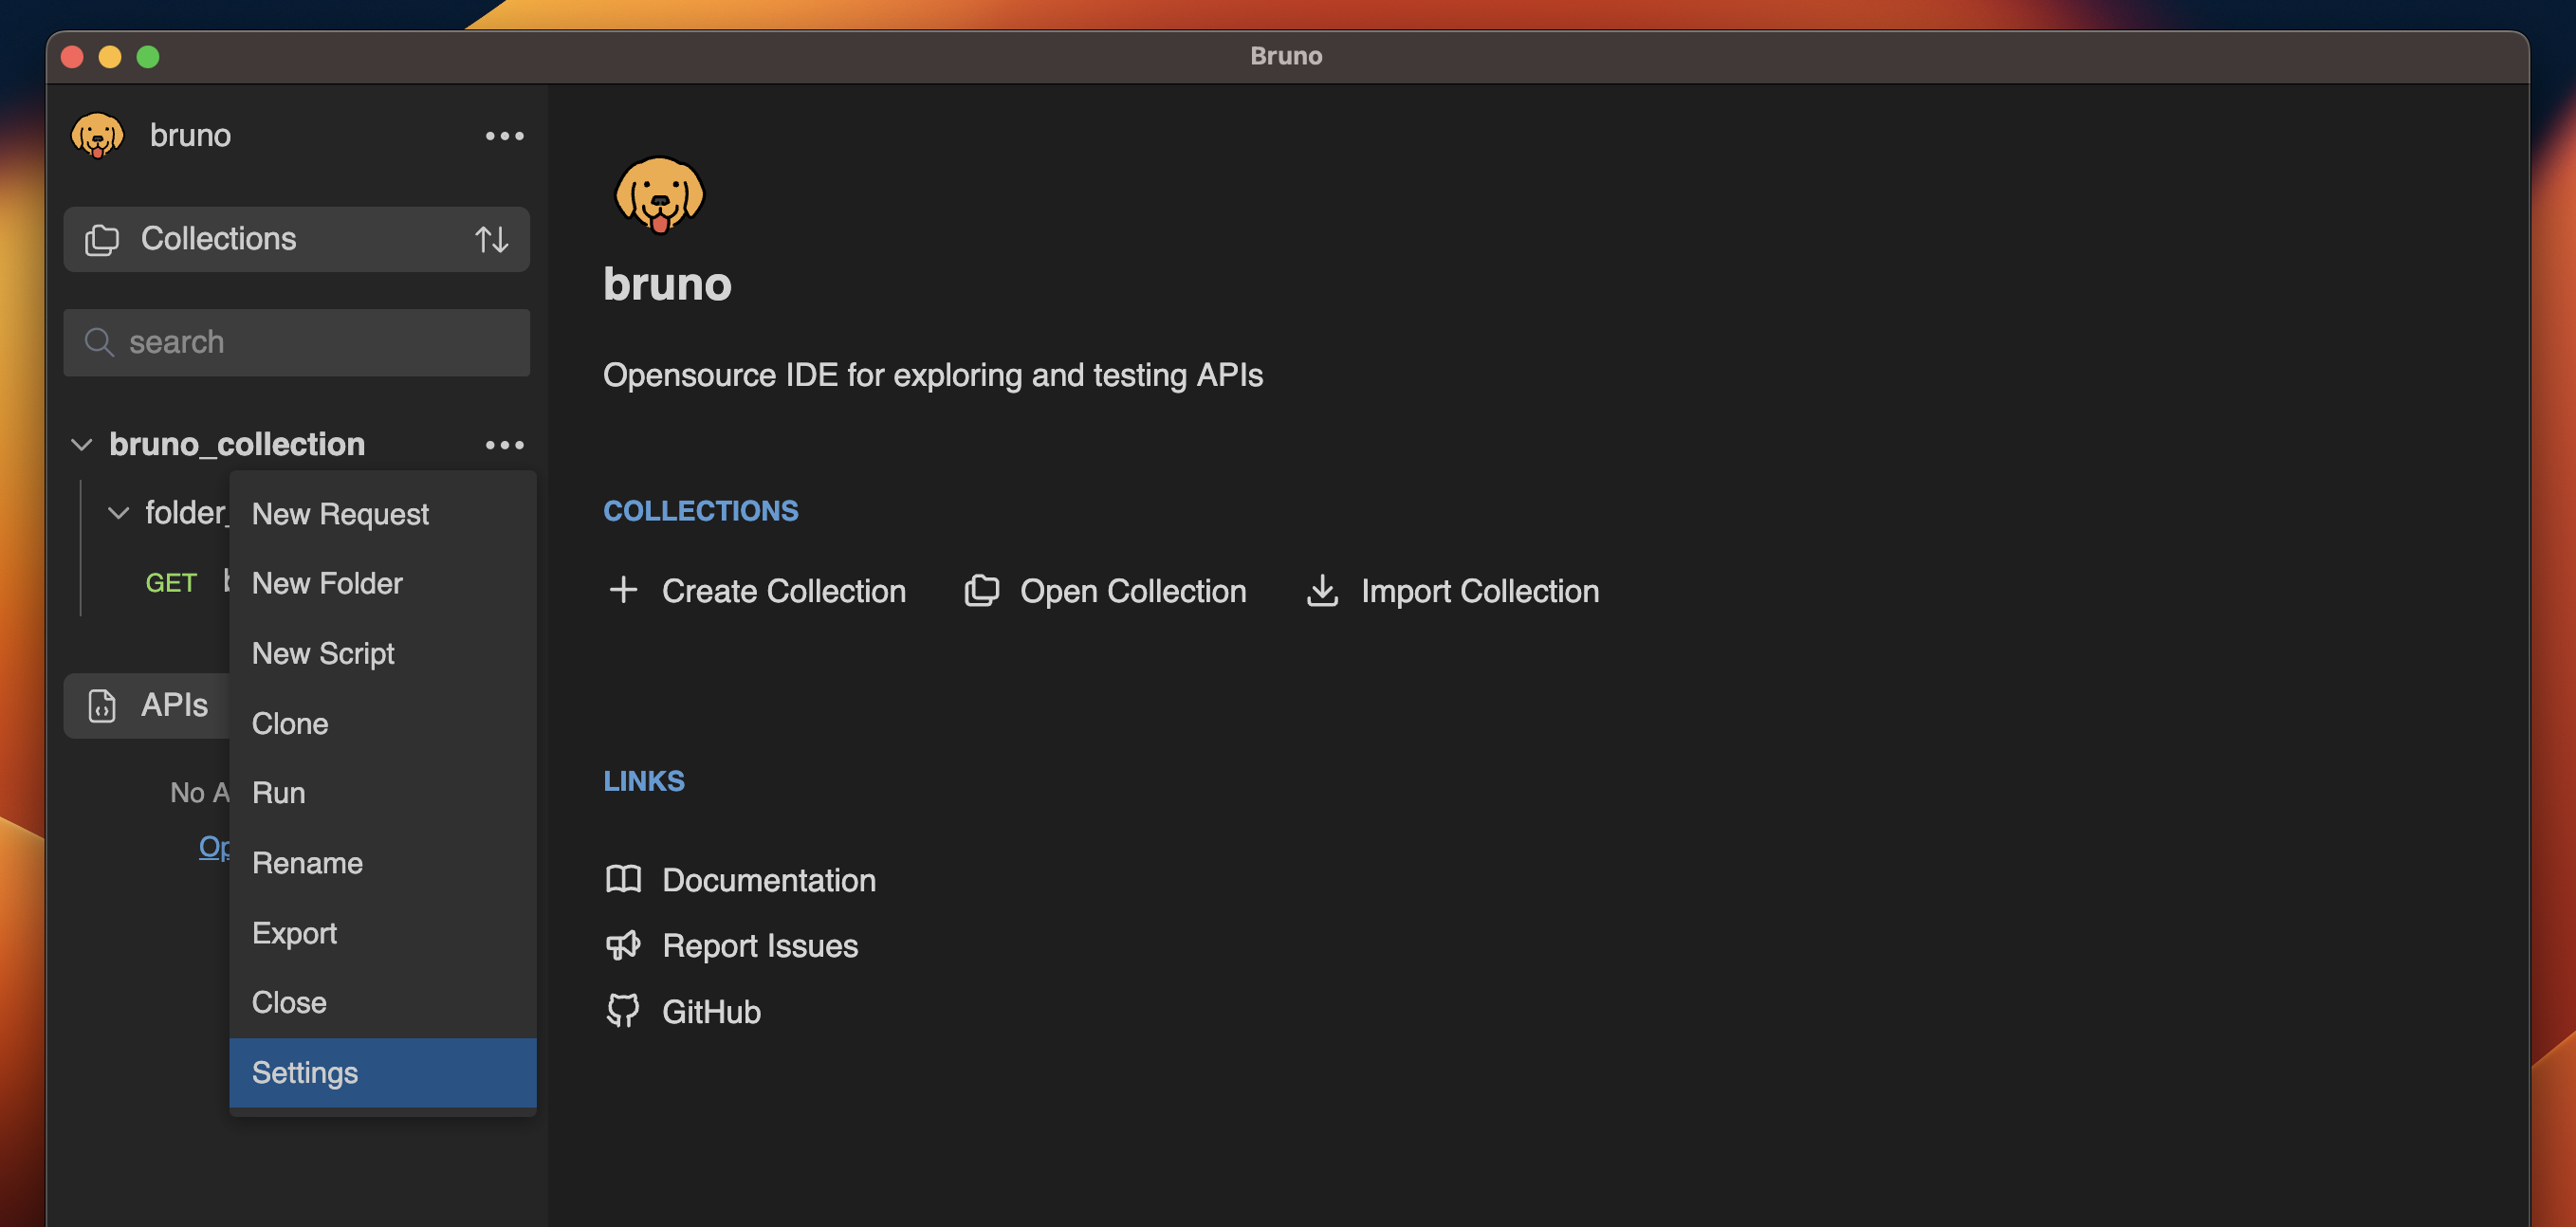Click the bruno dog logo above the title
2576x1227 pixels.
[x=659, y=196]
